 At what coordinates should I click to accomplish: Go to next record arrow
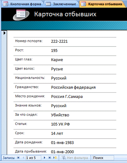click(x=44, y=158)
